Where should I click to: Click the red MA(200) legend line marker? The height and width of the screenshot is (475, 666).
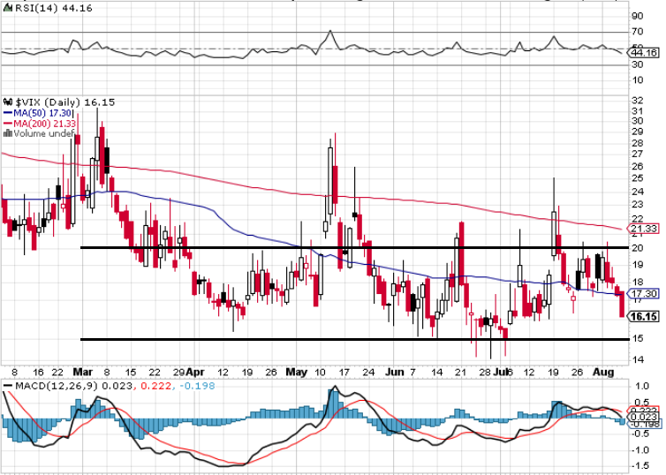[x=6, y=124]
